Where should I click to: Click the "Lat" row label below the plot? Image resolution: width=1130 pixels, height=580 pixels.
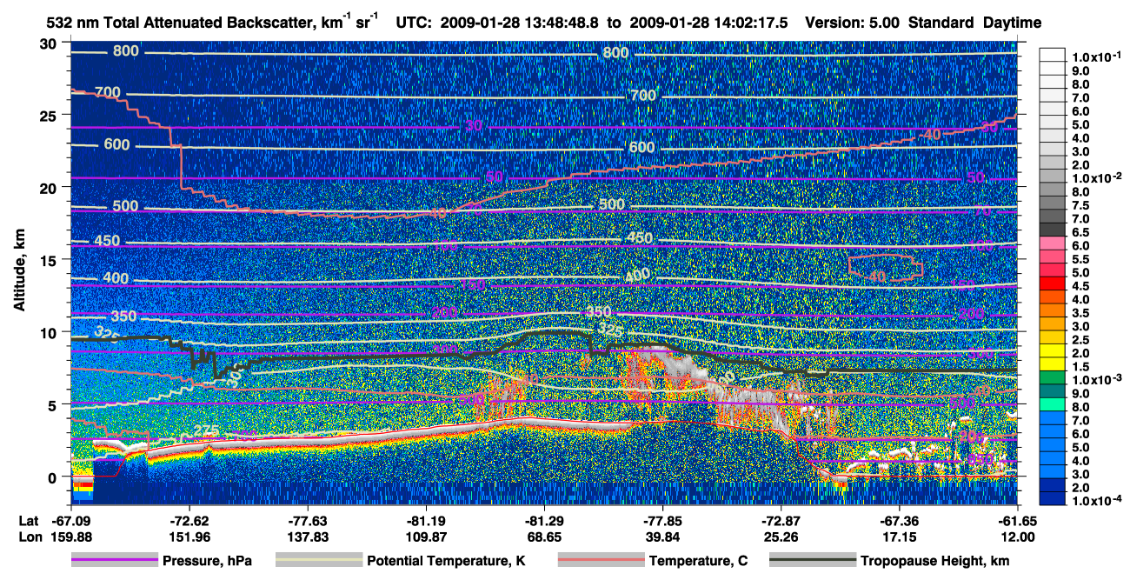[x=29, y=520]
